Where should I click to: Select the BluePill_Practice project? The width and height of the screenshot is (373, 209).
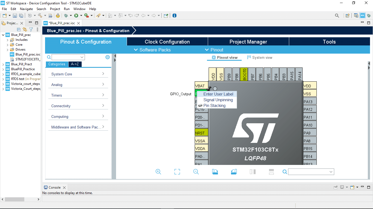click(x=20, y=69)
